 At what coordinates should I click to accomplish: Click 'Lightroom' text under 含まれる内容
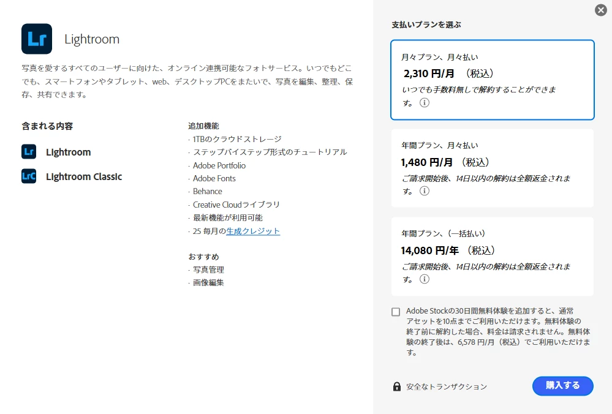(x=68, y=152)
